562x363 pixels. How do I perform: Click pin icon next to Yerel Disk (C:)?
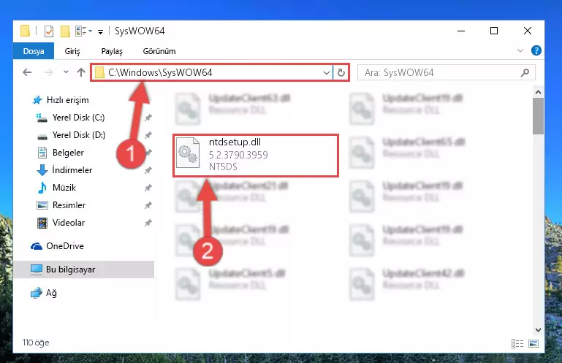tap(148, 118)
